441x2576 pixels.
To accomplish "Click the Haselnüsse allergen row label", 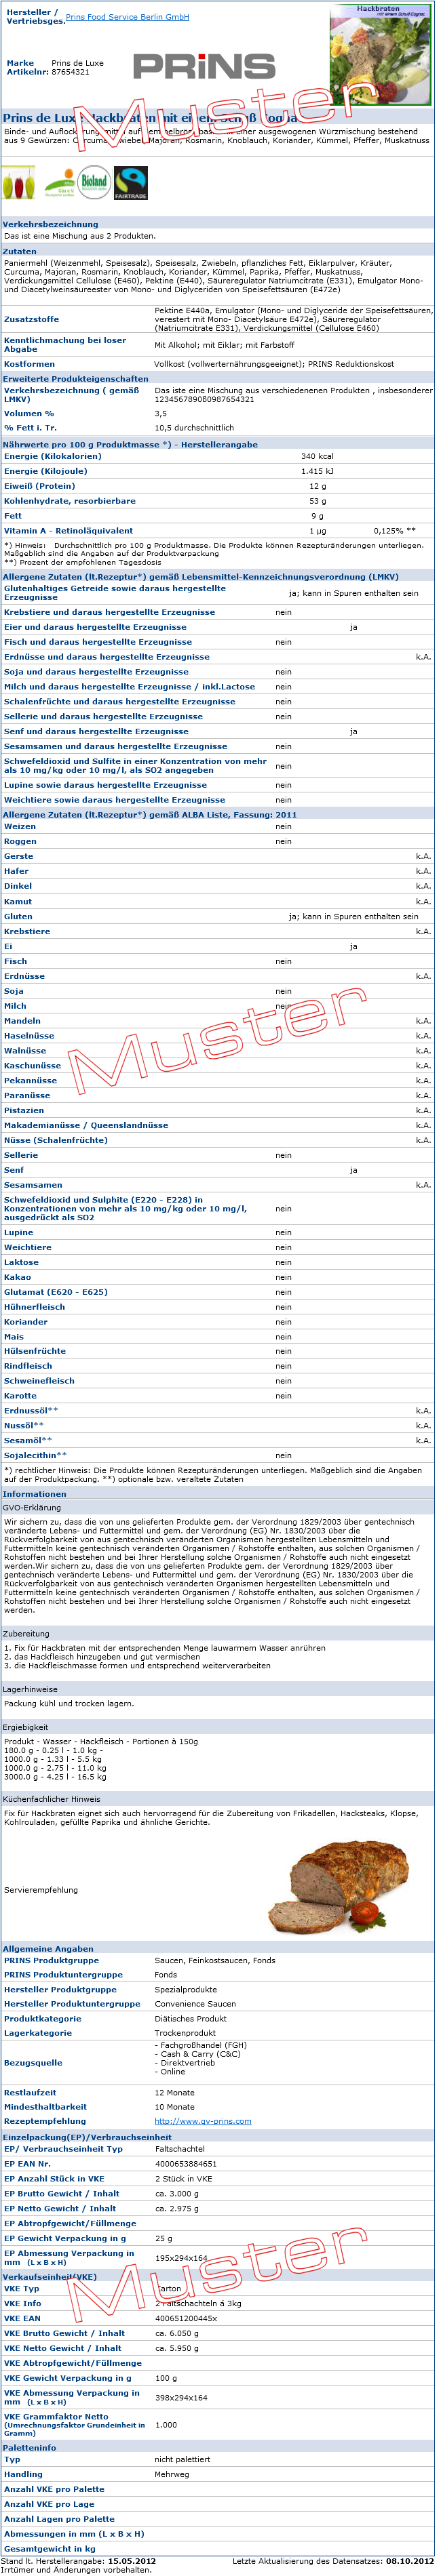I will point(29,1036).
